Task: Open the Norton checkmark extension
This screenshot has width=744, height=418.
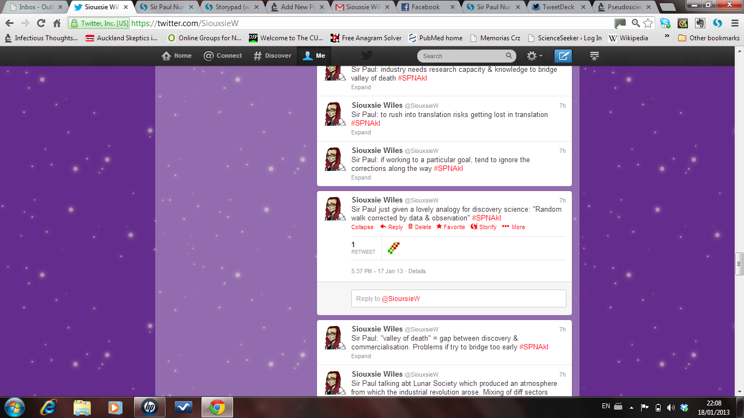Action: (x=682, y=23)
